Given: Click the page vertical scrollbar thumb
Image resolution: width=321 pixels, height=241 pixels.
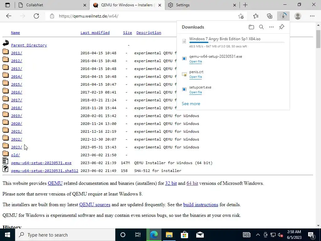Looking at the screenshot, I should (x=318, y=39).
